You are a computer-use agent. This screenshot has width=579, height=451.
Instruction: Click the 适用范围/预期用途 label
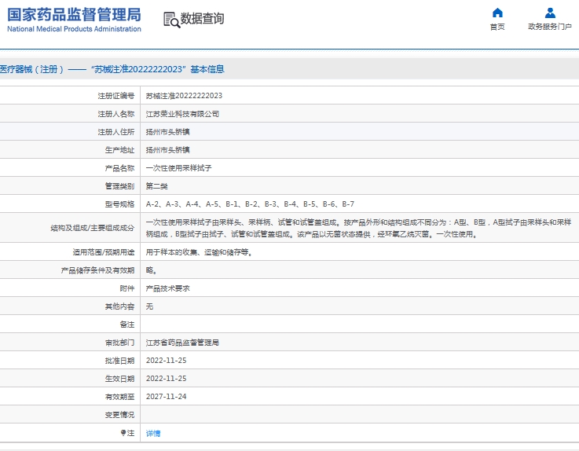pos(104,252)
